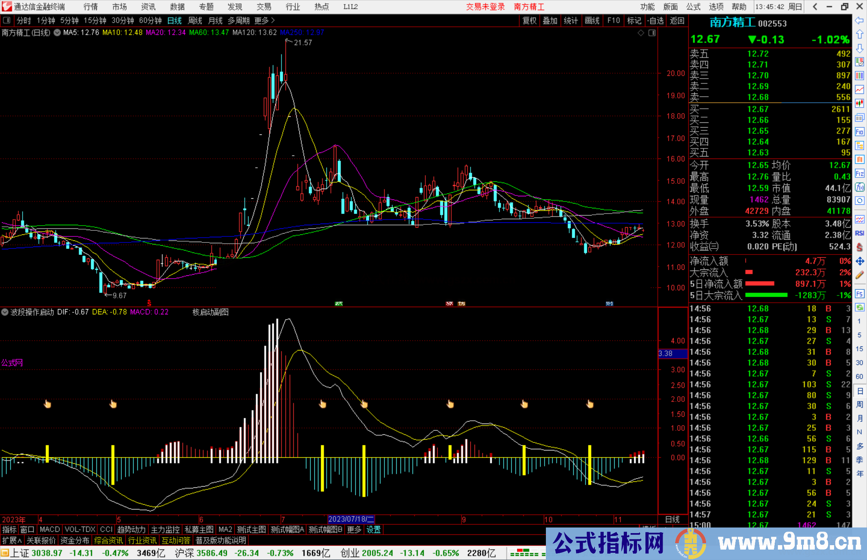The image size is (867, 560).
Task: Click the 5日净流入额 red bar
Action: pos(759,284)
